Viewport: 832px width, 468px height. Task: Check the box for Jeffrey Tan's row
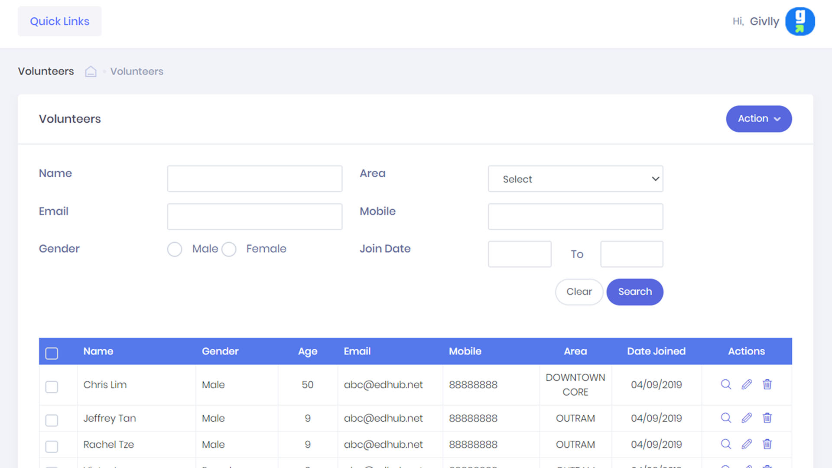click(x=52, y=420)
